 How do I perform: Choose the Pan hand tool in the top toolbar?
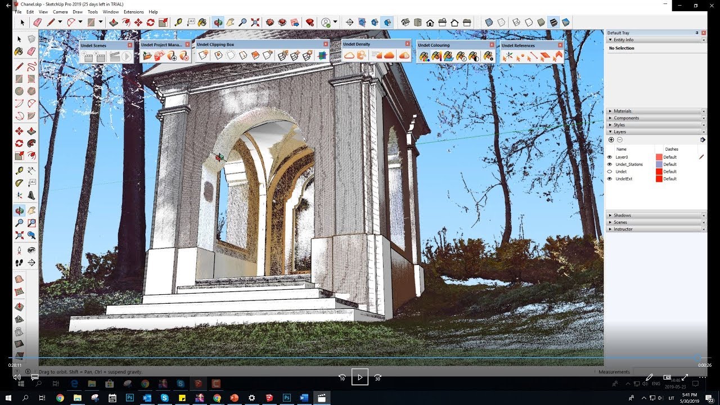(x=230, y=22)
